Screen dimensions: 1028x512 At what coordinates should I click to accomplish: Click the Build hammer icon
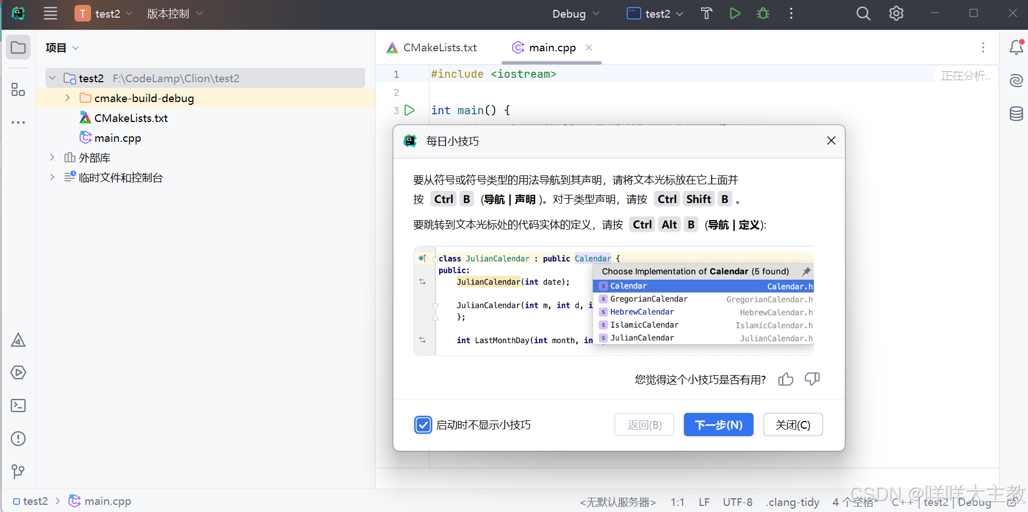[706, 14]
